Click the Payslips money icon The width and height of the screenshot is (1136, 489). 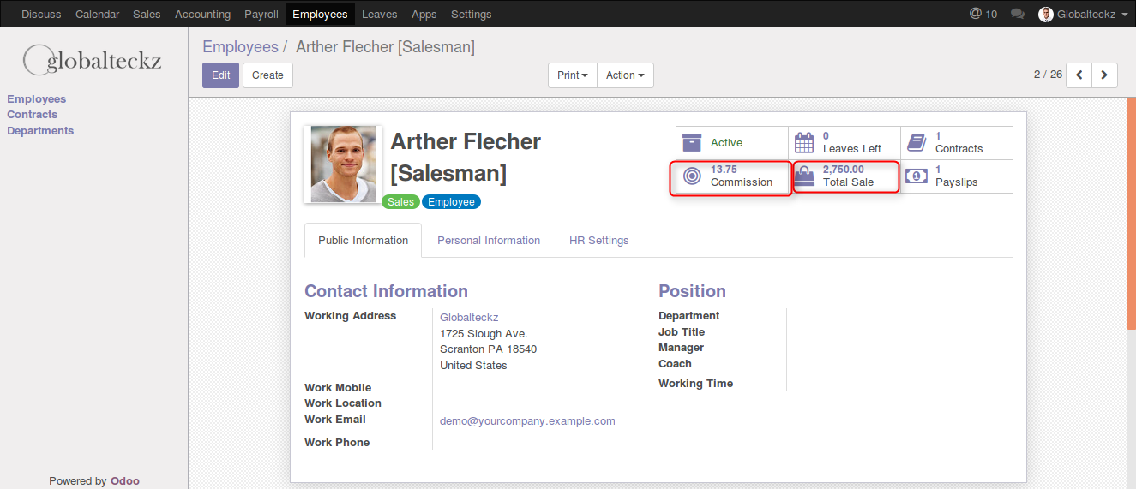[917, 176]
